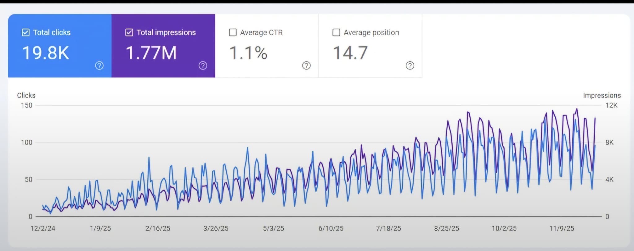Show help info for Average position
634x251 pixels.
coord(410,65)
